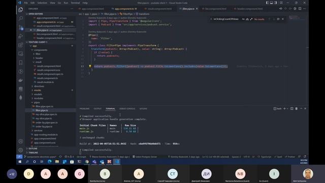
Task: Expand the mocks folder
Action: 32,90
